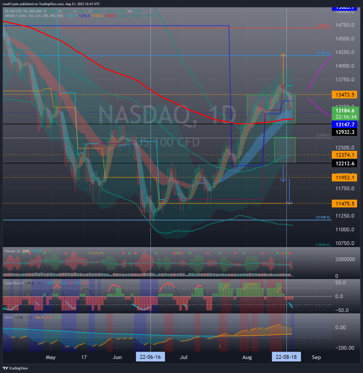Viewport: 363px width, 373px height.
Task: Click the (14186.9) blue level label
Action: click(x=323, y=53)
